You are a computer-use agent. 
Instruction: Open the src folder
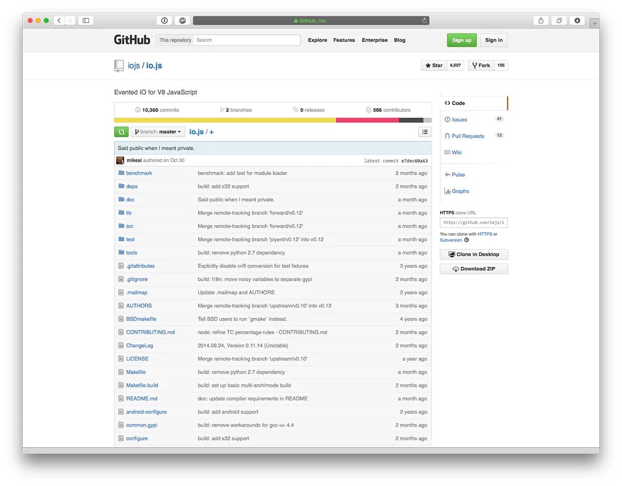point(130,226)
